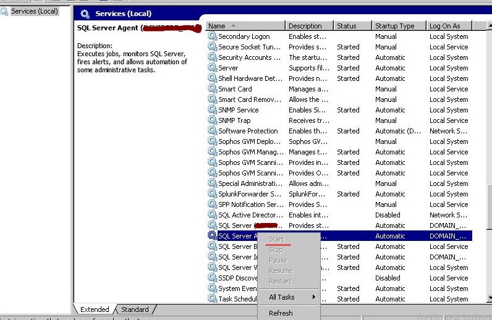Click the Sophos GVM Deployment gear icon
The height and width of the screenshot is (320, 492).
(x=213, y=141)
